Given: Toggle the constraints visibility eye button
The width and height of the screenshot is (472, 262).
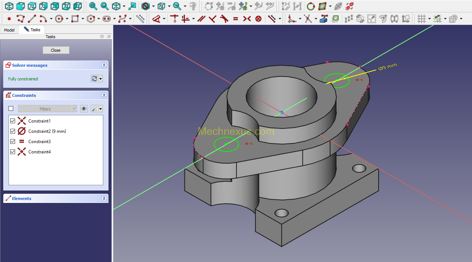Looking at the screenshot, I should 84,109.
